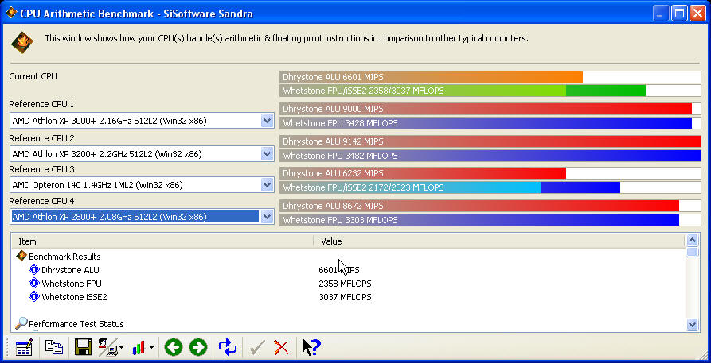This screenshot has height=363, width=711.
Task: Click the green forward arrow
Action: (x=198, y=348)
